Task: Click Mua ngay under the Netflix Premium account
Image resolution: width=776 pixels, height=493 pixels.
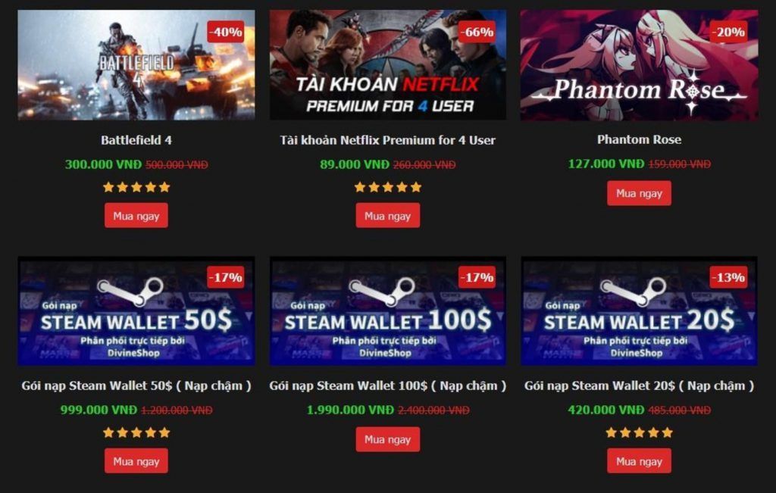Action: point(387,216)
